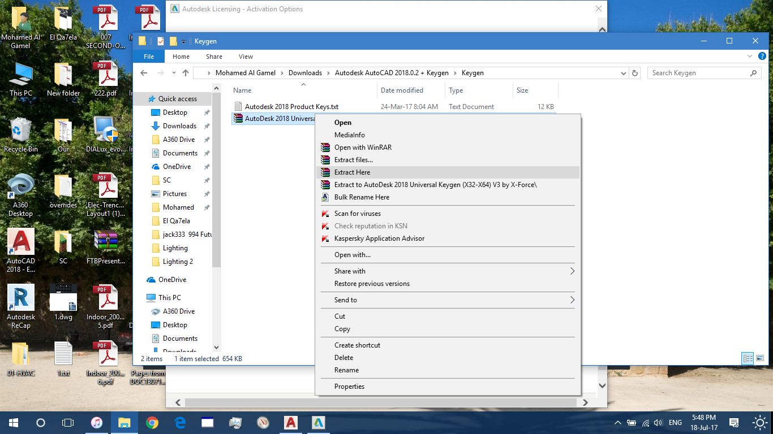Image resolution: width=773 pixels, height=434 pixels.
Task: Select Autodesk ReCap desktop shortcut
Action: point(21,306)
